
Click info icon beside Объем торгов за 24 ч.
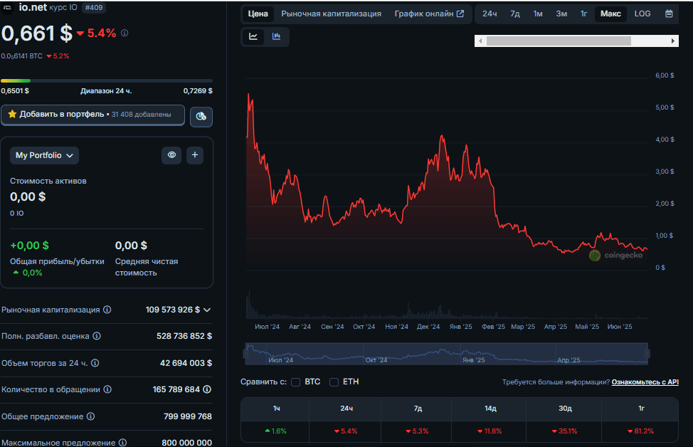95,363
